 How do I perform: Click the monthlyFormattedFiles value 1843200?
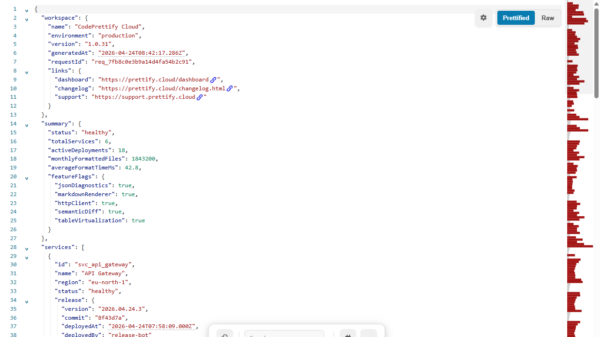pyautogui.click(x=143, y=159)
